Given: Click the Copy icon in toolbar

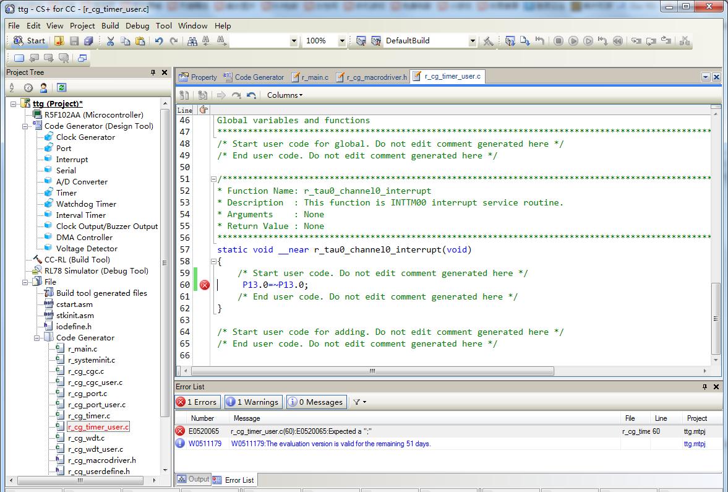Looking at the screenshot, I should pos(125,41).
